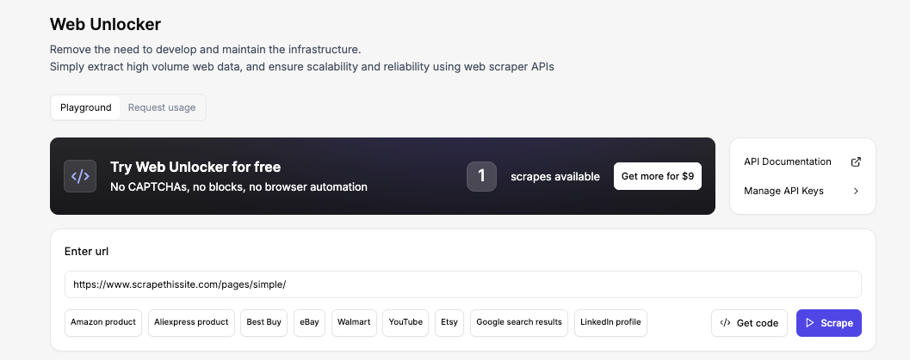
Task: Click the 'Enter url' label
Action: click(x=86, y=252)
